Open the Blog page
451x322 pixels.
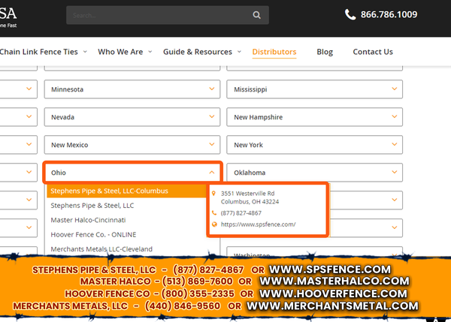click(x=325, y=52)
